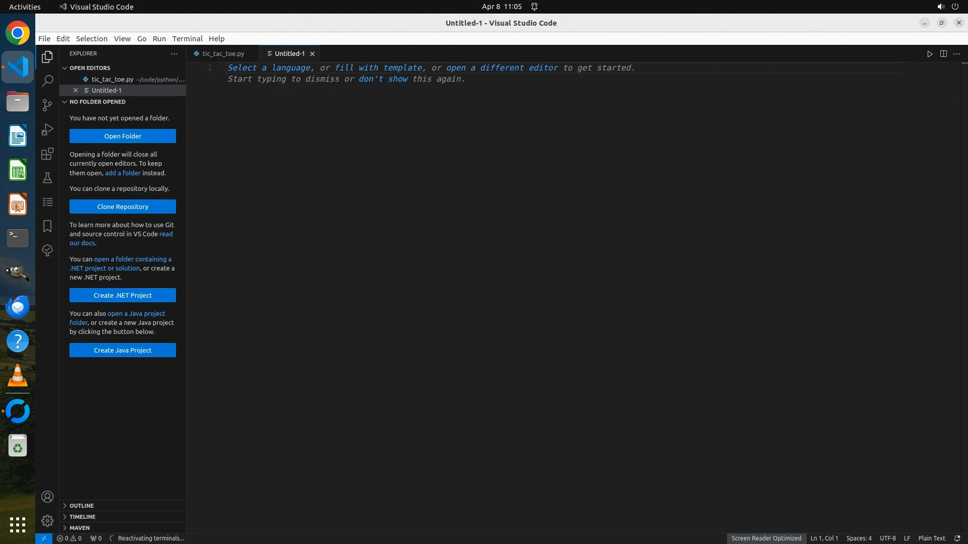Collapse the Open Editors section
Viewport: 968px width, 544px height.
[90, 68]
